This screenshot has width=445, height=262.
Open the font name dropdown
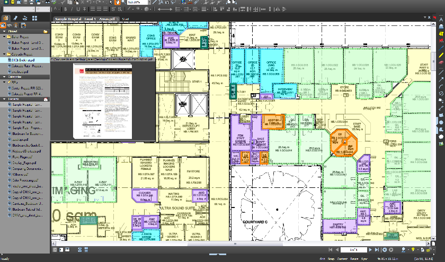(33, 9)
